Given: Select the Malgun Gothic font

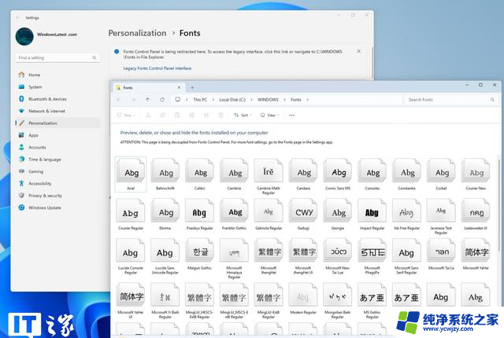Looking at the screenshot, I should tap(199, 255).
